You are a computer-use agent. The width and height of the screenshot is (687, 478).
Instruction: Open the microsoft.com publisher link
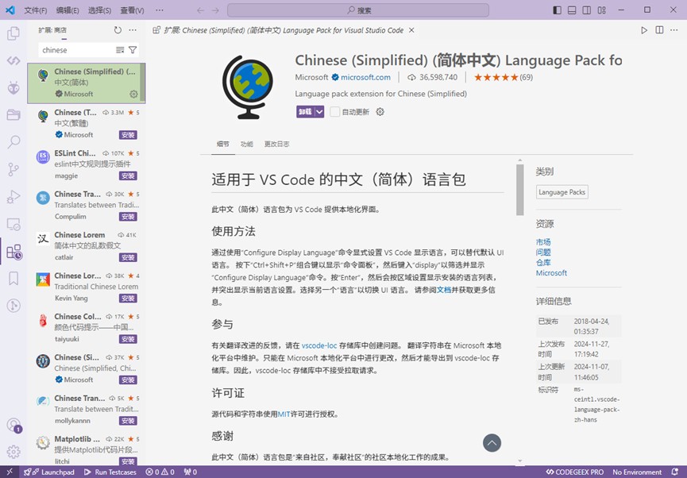pyautogui.click(x=366, y=77)
